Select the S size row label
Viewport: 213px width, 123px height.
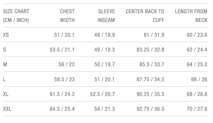click(5, 50)
